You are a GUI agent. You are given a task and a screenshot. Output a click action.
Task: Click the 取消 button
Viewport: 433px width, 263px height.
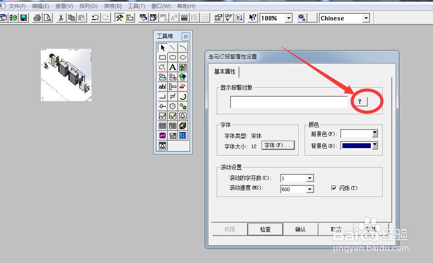(x=336, y=229)
